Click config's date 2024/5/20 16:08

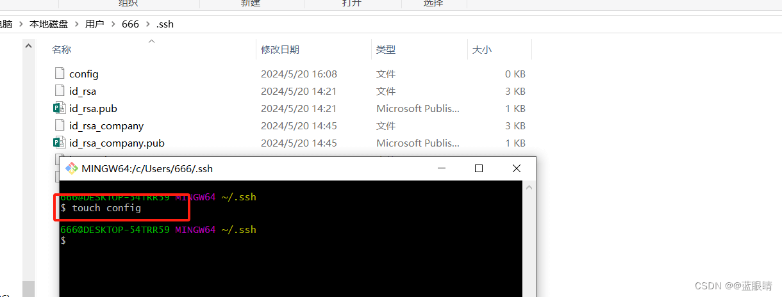pos(299,74)
